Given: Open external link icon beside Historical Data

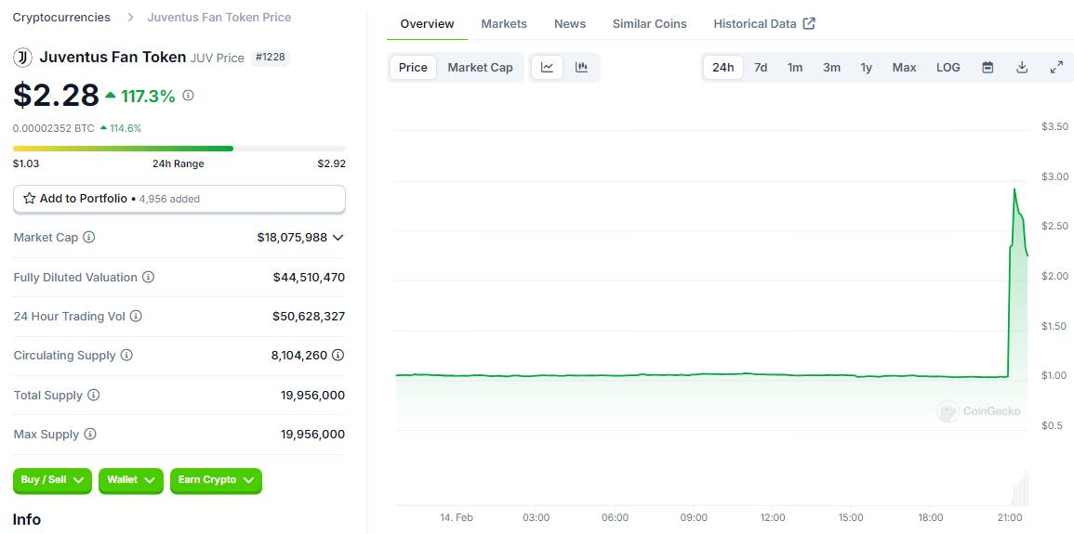Looking at the screenshot, I should click(x=809, y=23).
